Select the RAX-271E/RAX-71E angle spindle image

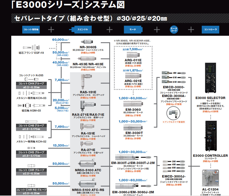pos(88,106)
